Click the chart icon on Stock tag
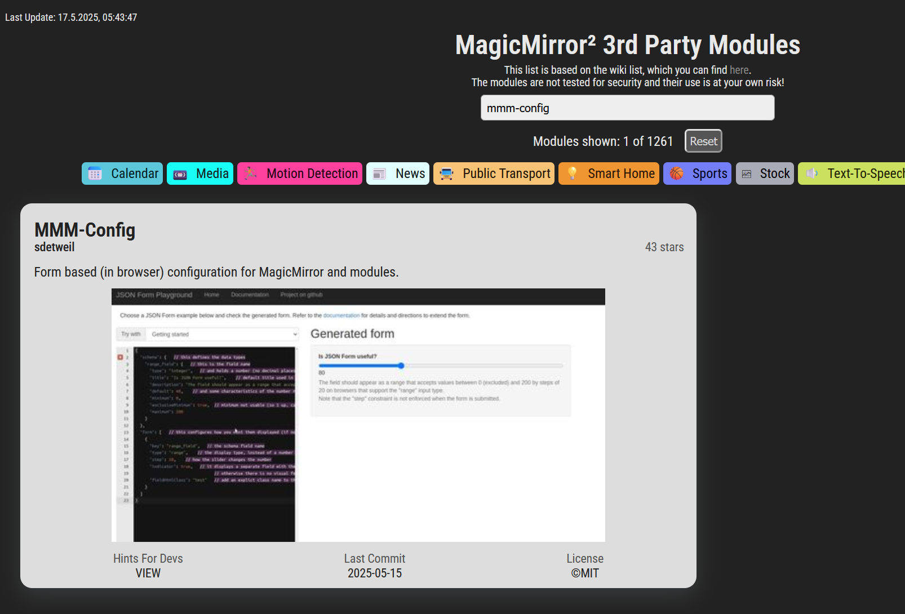This screenshot has height=614, width=905. (747, 174)
